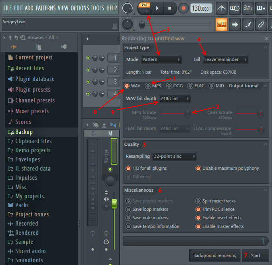This screenshot has width=272, height=265.
Task: Click the Start render button
Action: click(x=255, y=255)
